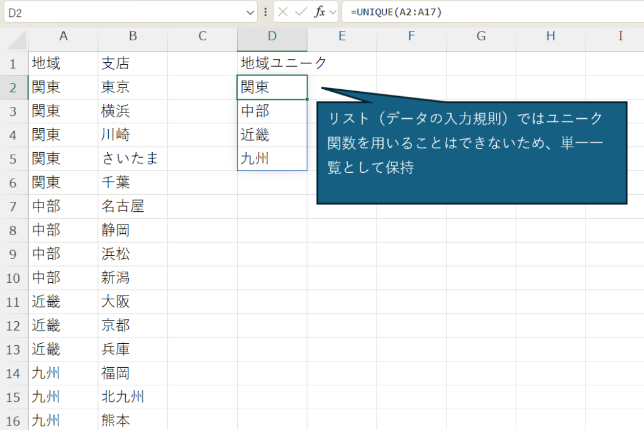The width and height of the screenshot is (644, 430).
Task: Click the Enter checkmark in formula bar
Action: tap(301, 11)
